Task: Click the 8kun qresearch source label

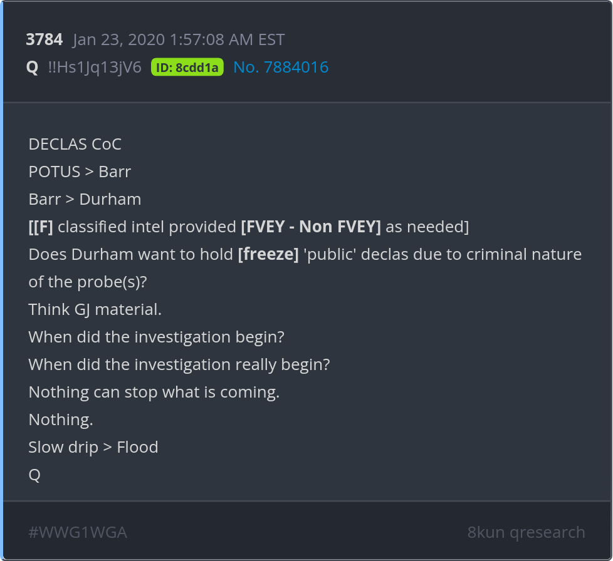Action: [526, 533]
